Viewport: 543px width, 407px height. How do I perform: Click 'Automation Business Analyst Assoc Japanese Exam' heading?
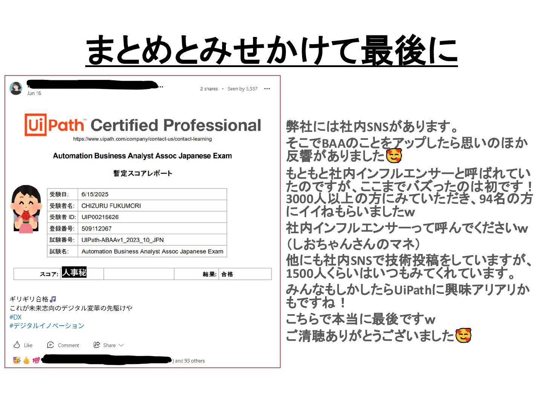click(143, 156)
